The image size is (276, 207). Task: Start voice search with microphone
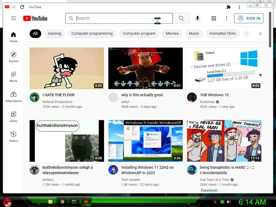(x=198, y=18)
